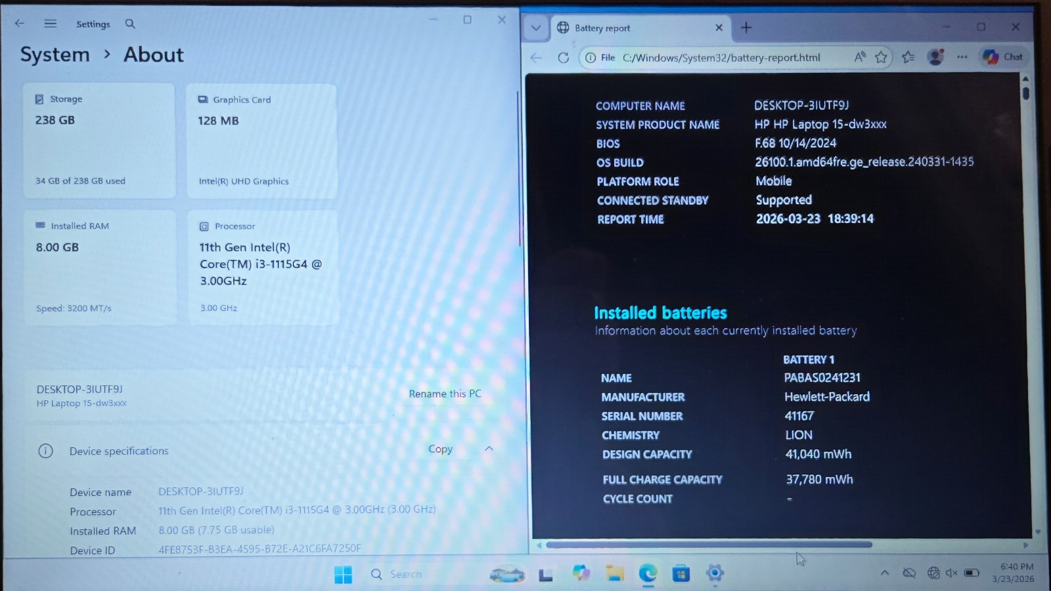Click the Rename this PC button
The height and width of the screenshot is (591, 1051).
(x=445, y=394)
